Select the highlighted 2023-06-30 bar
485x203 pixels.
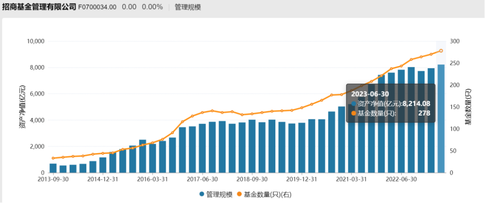(441, 119)
